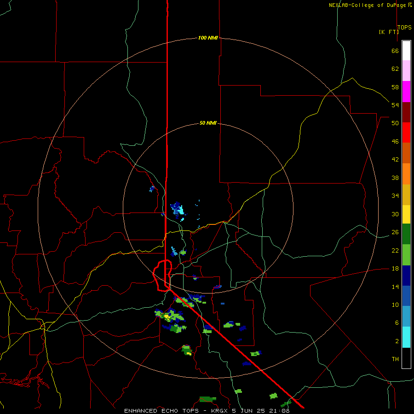This screenshot has width=414, height=414.
Task: Click the bright red 50 legend swatch
Action: [x=406, y=132]
